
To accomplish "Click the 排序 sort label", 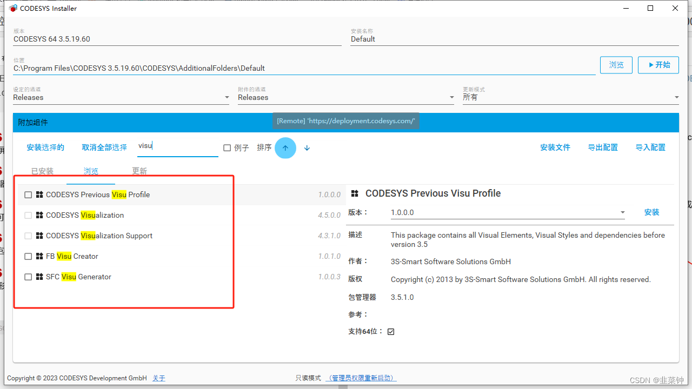I will [x=264, y=147].
